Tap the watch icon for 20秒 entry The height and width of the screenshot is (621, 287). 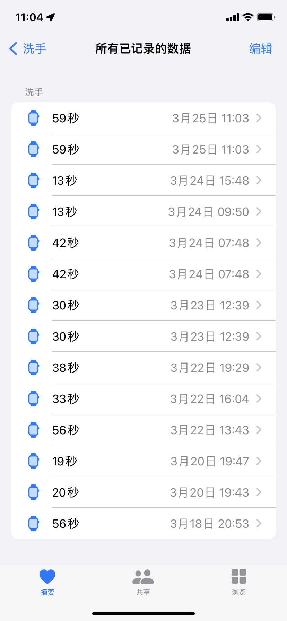[34, 492]
